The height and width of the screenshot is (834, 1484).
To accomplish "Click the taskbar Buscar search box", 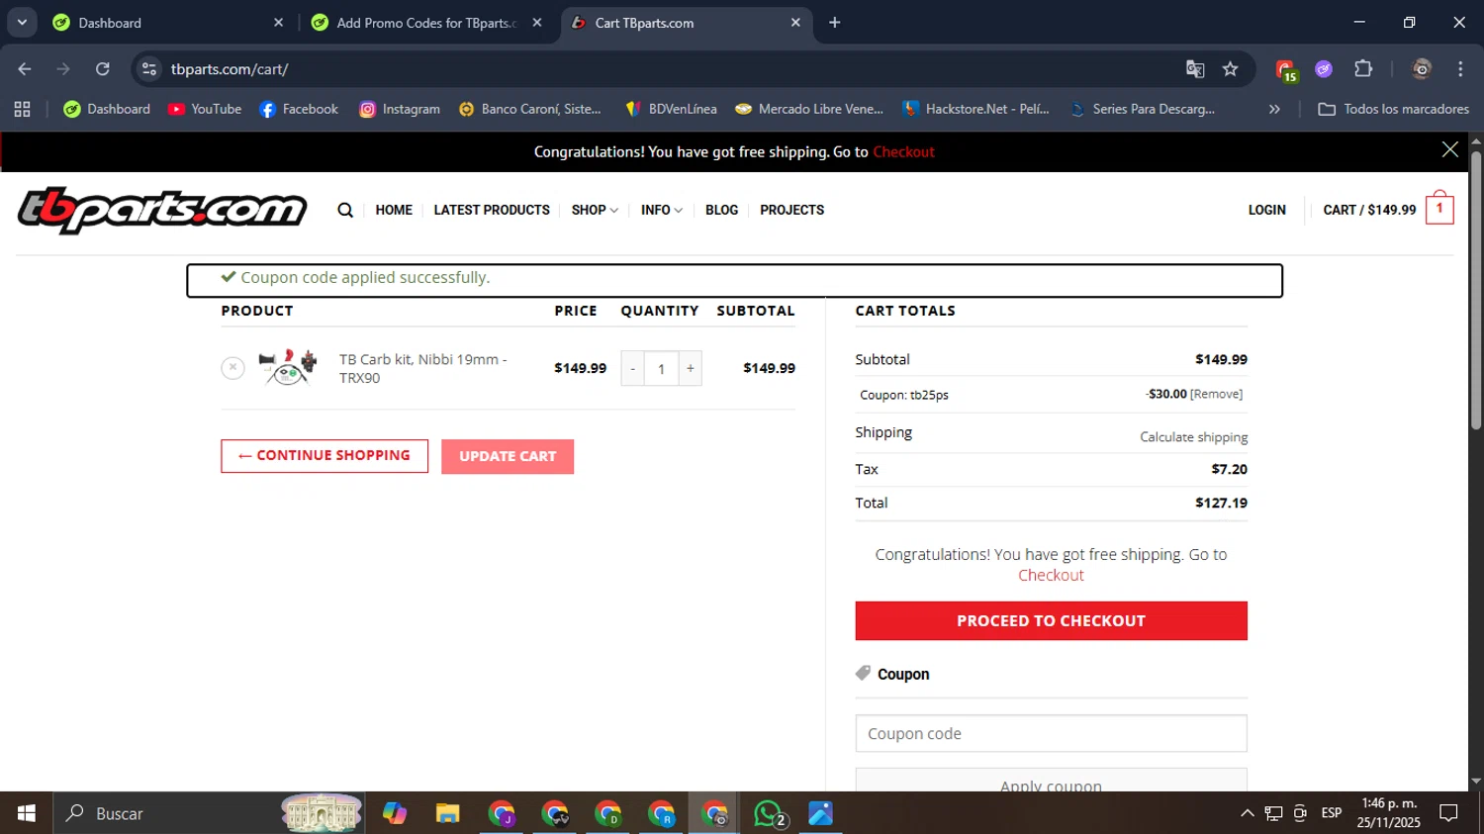I will [x=210, y=813].
